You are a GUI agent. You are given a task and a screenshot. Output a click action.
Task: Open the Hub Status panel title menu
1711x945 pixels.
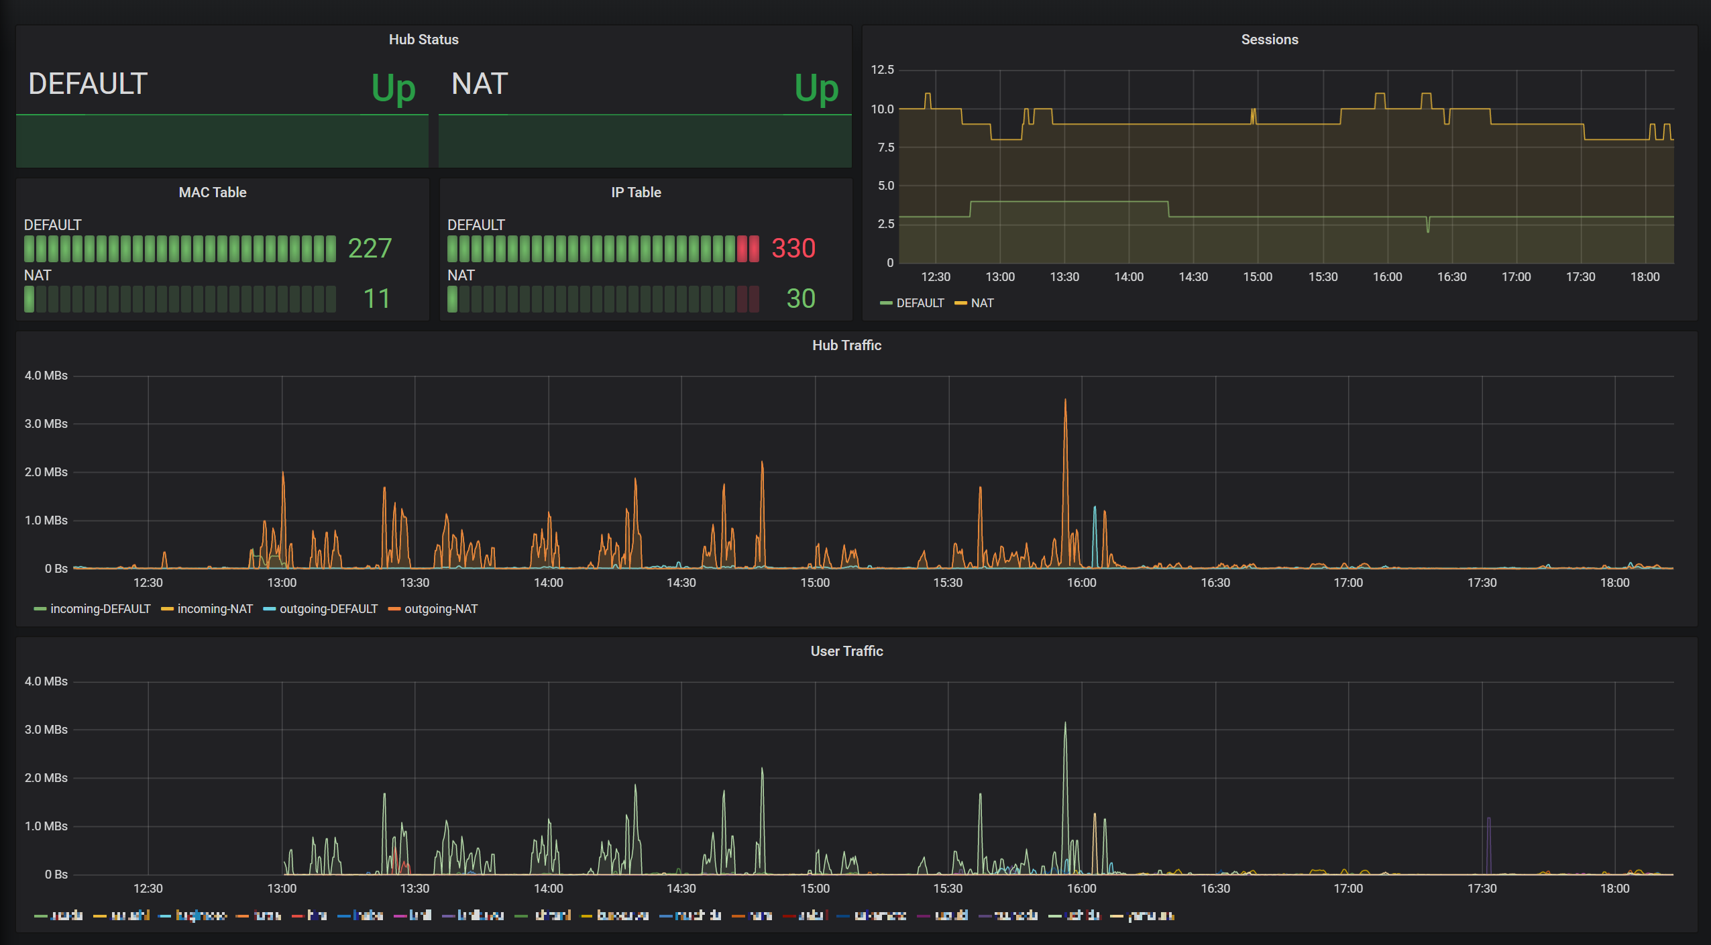(423, 40)
